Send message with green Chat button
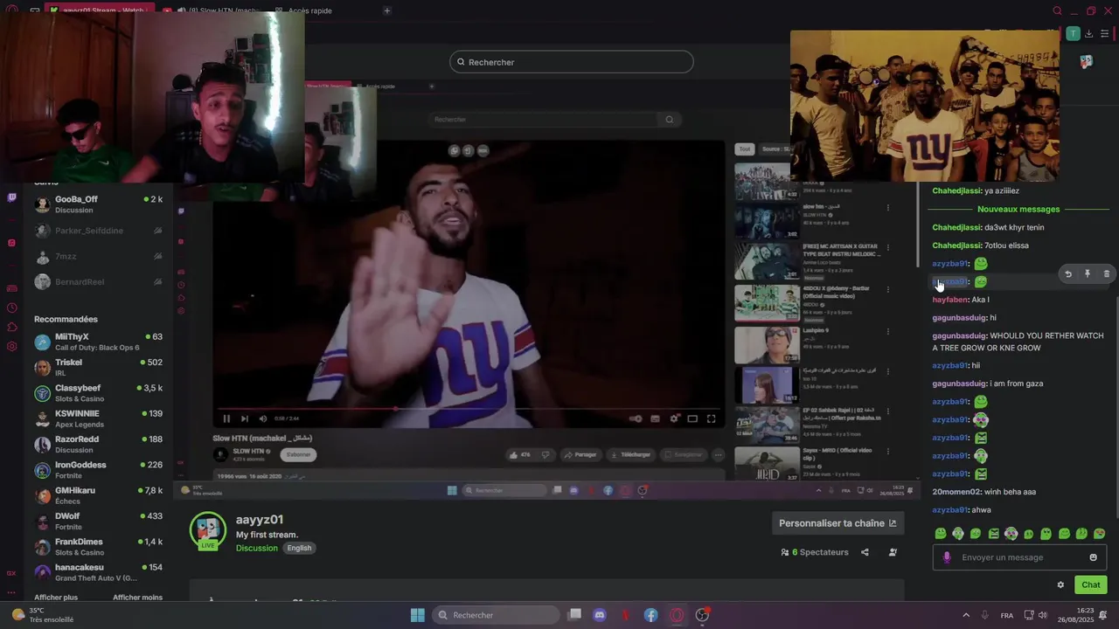This screenshot has width=1119, height=629. [x=1091, y=585]
